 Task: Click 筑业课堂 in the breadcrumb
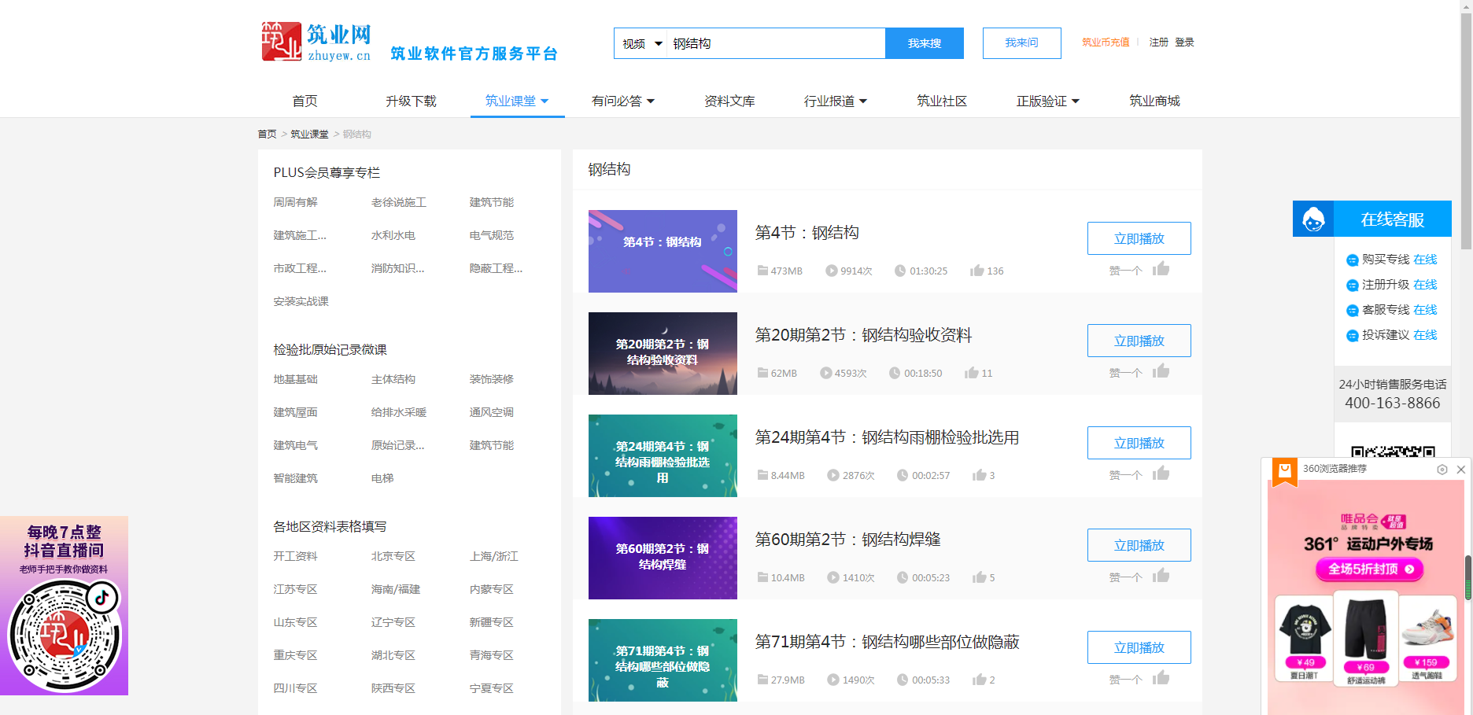309,135
